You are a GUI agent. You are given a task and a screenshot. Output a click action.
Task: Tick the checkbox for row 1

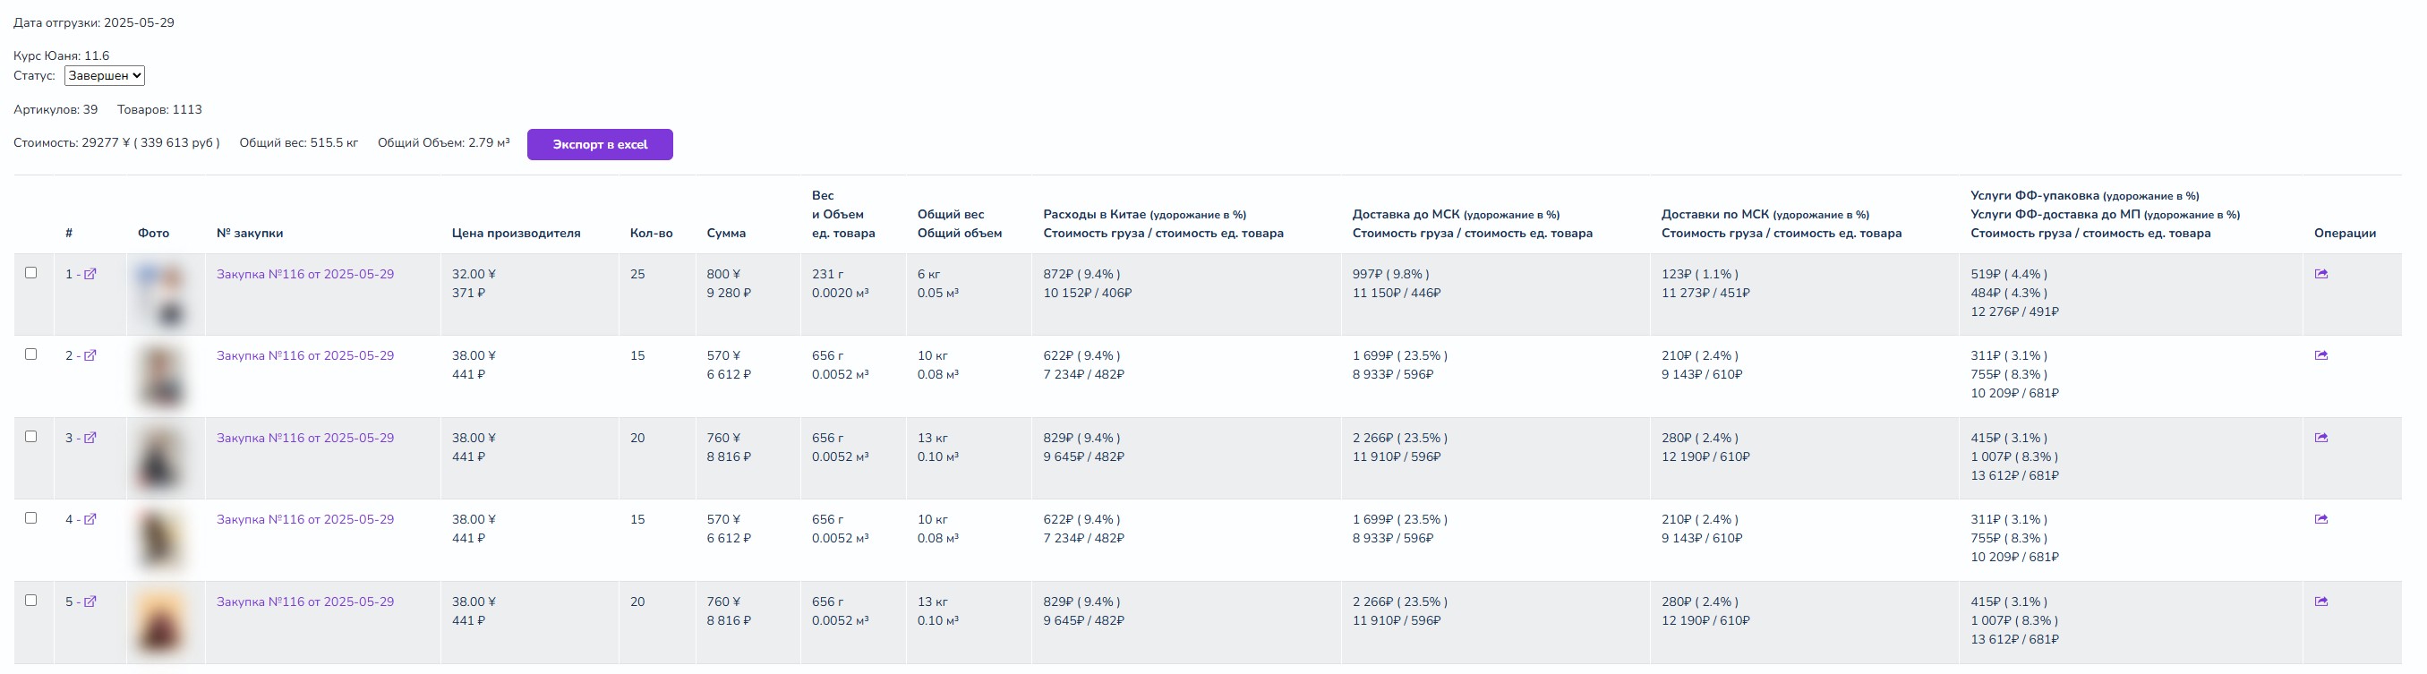31,273
